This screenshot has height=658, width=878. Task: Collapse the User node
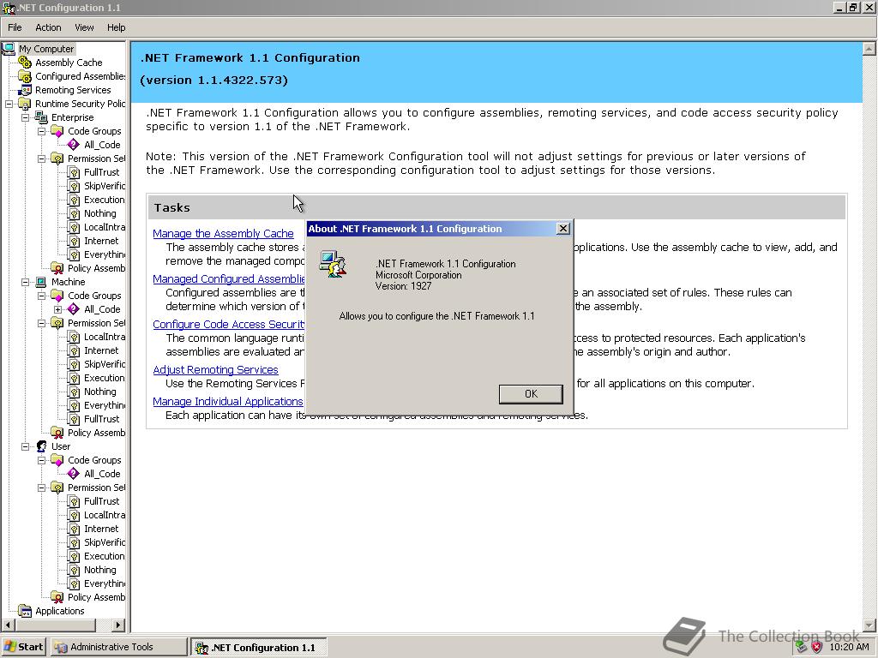click(25, 446)
